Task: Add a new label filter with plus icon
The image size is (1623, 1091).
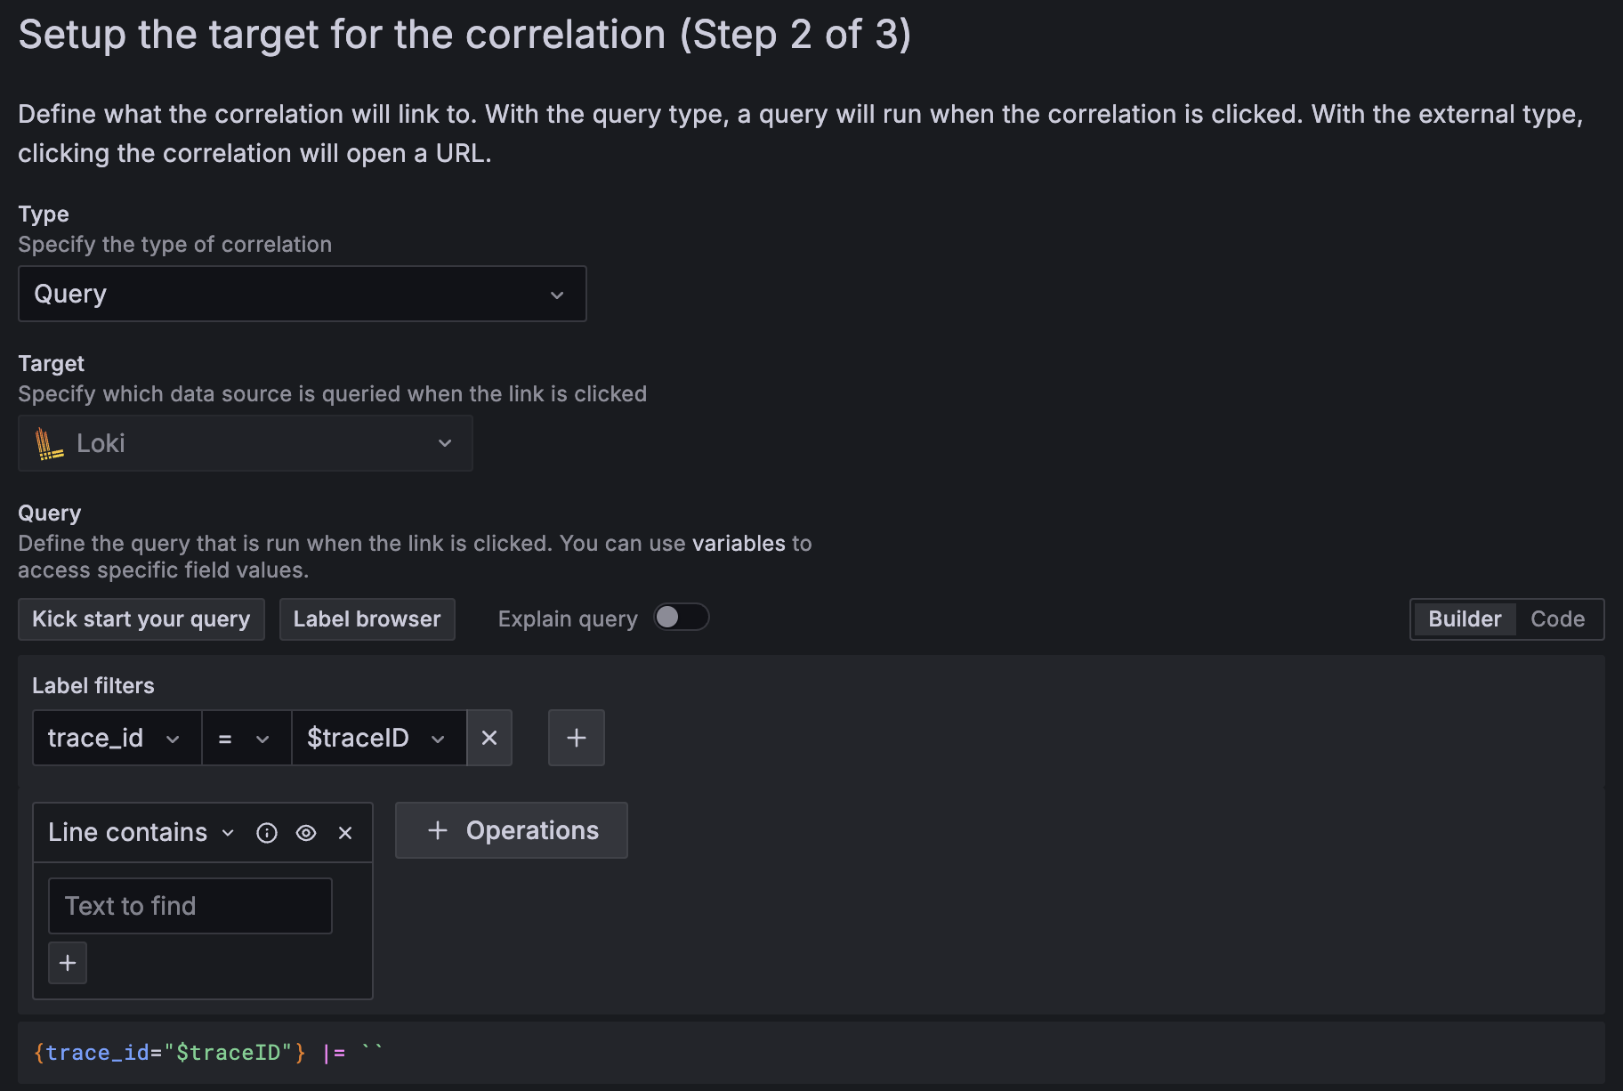Action: point(576,738)
